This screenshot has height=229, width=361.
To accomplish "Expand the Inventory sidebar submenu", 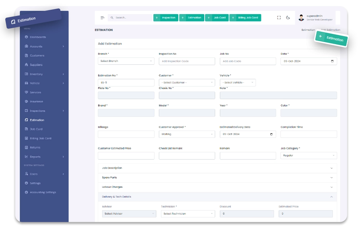I will click(44, 74).
